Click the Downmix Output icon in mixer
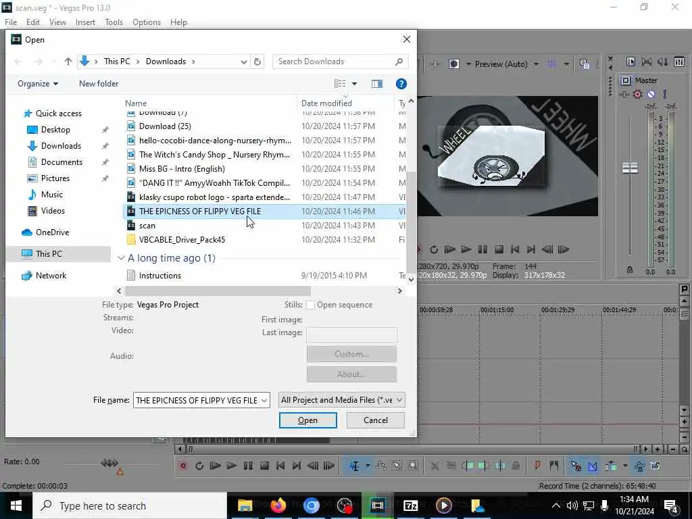The height and width of the screenshot is (519, 692). tap(647, 61)
